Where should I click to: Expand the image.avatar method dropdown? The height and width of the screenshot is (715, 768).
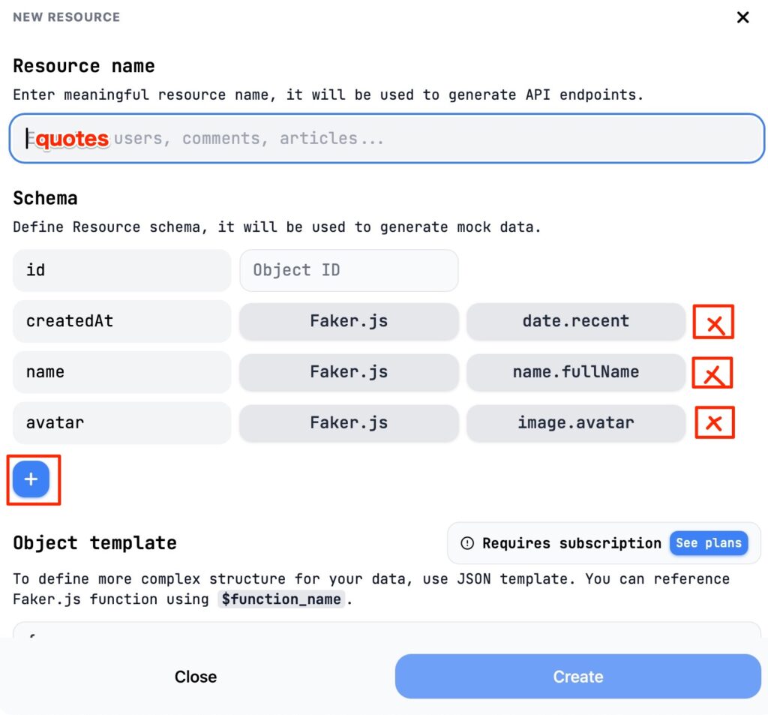[x=575, y=422]
